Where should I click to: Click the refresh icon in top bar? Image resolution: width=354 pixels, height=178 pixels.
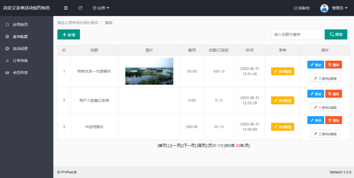tap(80, 8)
